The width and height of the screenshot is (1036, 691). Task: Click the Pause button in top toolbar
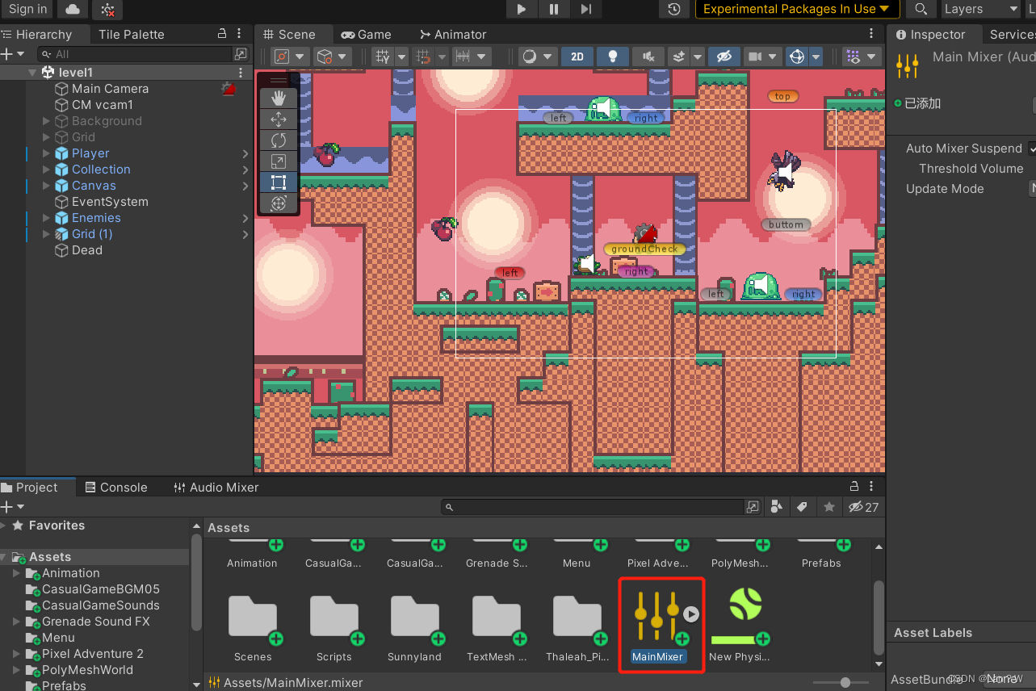[554, 9]
